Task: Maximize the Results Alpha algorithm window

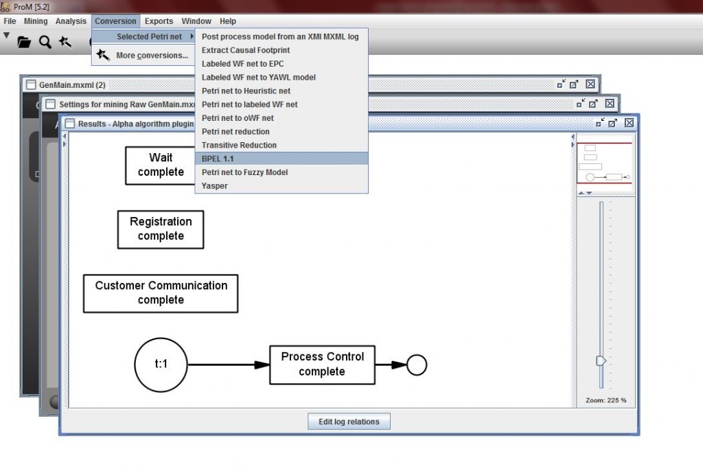Action: (613, 123)
